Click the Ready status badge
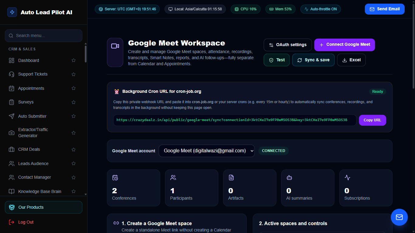The width and height of the screenshot is (415, 233). click(x=378, y=92)
